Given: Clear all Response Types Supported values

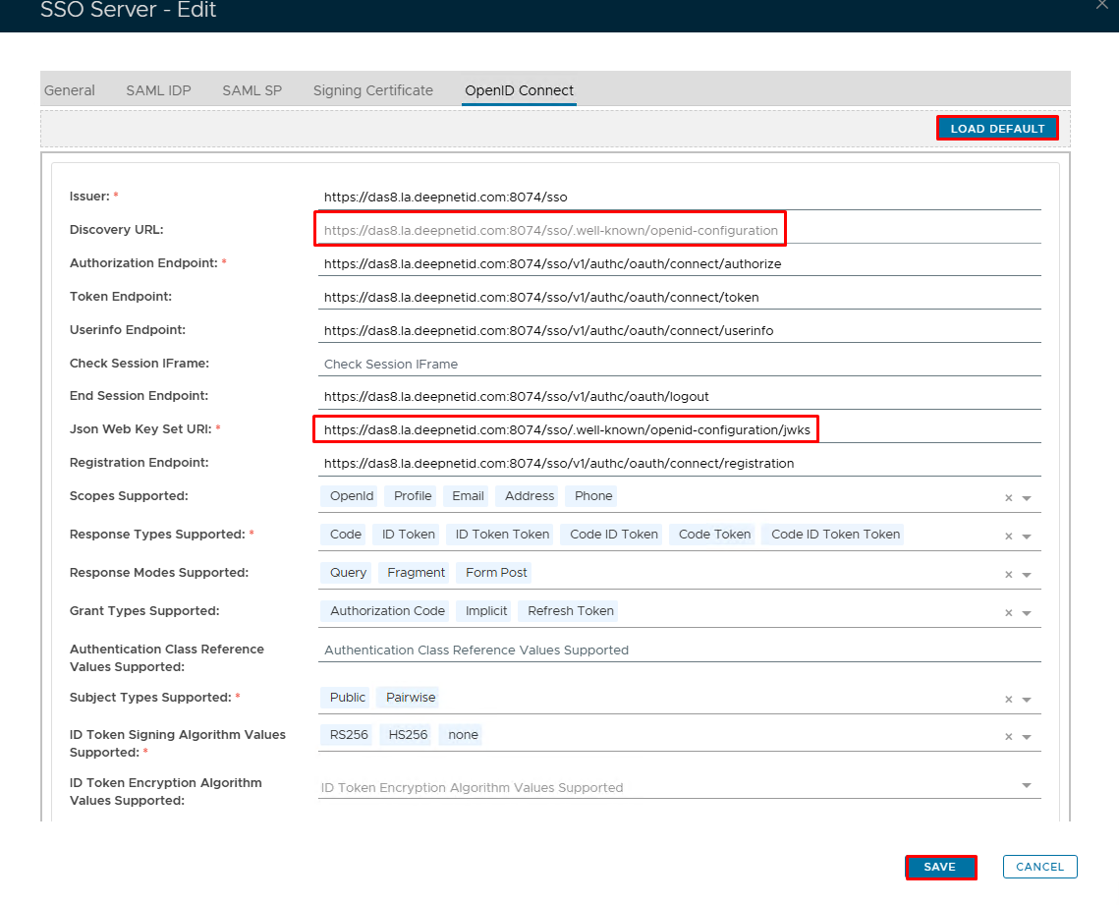Looking at the screenshot, I should coord(1008,537).
